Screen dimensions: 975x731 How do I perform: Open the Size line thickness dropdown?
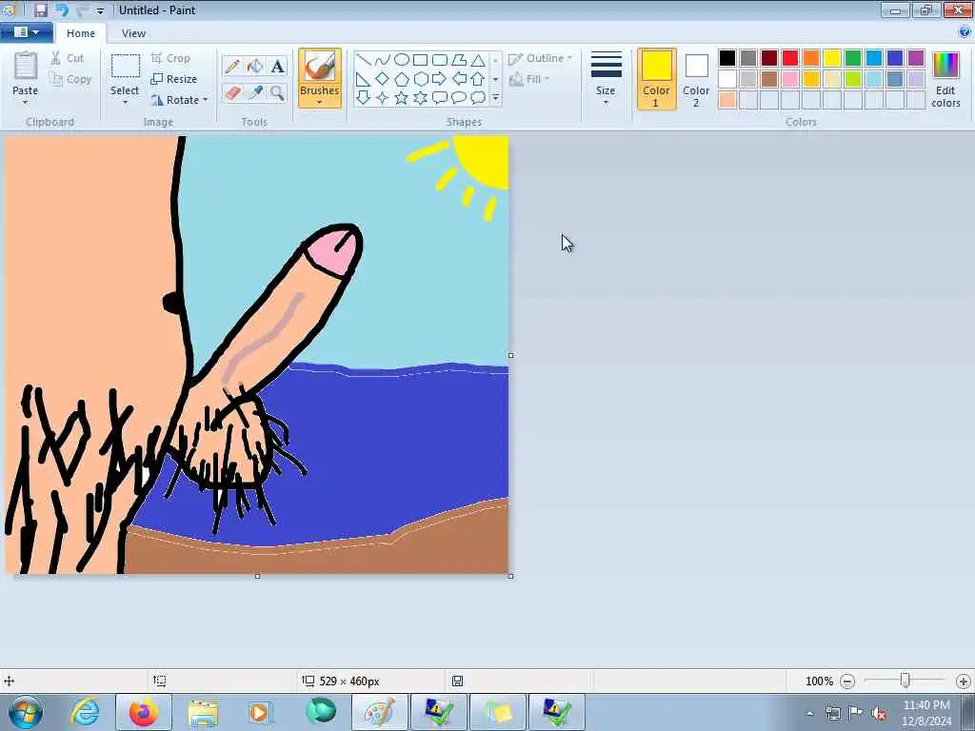point(606,79)
